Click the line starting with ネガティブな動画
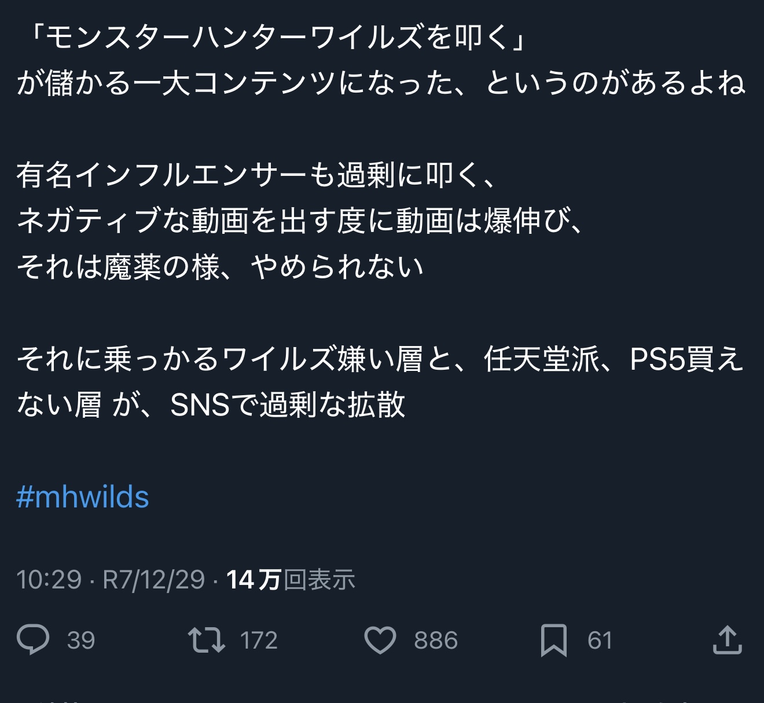764x703 pixels. 301,221
